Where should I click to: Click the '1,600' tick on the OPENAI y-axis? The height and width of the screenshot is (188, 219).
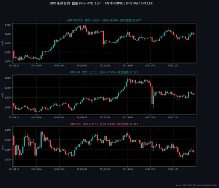[x=7, y=78]
